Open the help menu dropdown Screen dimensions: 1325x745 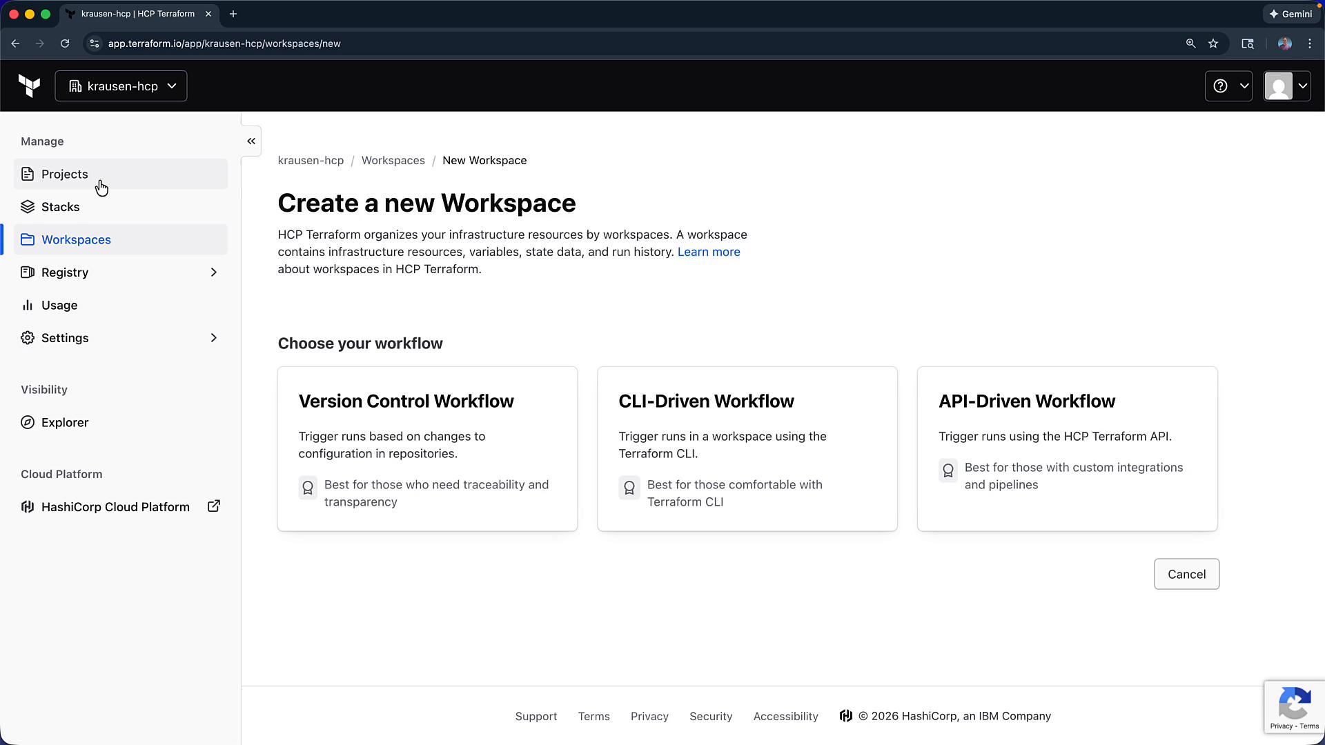click(1228, 86)
